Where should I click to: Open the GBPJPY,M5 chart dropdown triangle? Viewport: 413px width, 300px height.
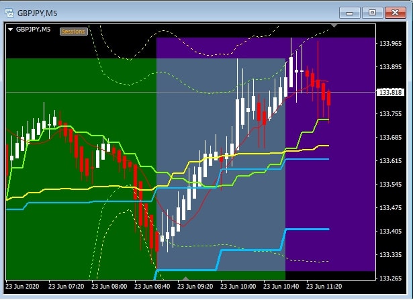[11, 30]
